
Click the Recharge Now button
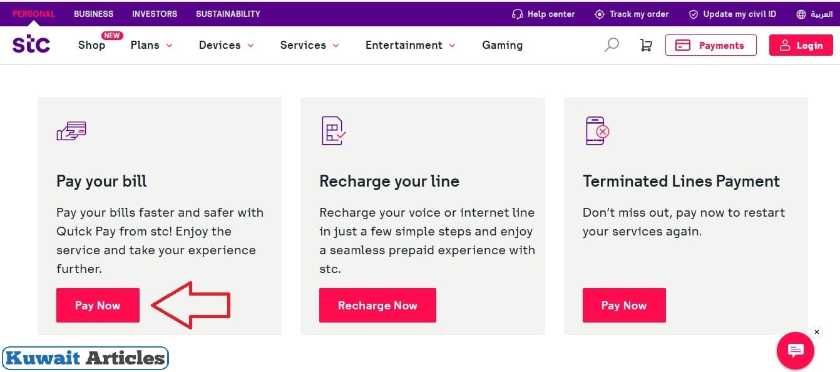point(377,305)
